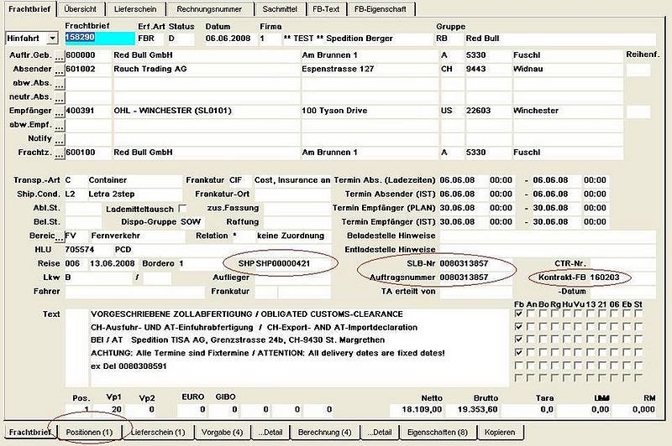The height and width of the screenshot is (446, 672).
Task: Check Bo box for second text line
Action: click(543, 327)
